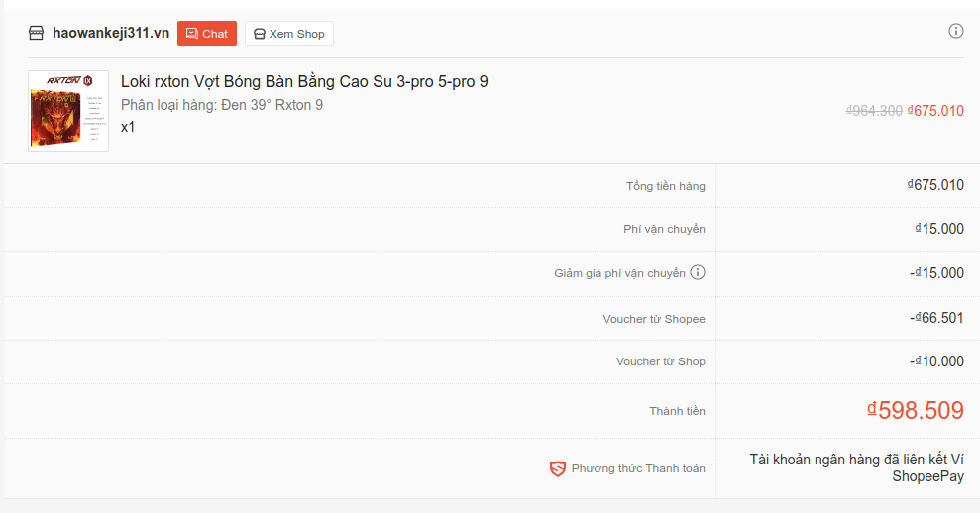
Task: Click the Giảm giá phí vận chuyển label
Action: click(x=619, y=273)
